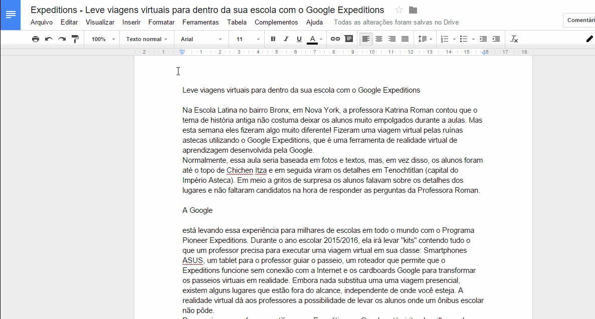The width and height of the screenshot is (595, 319).
Task: Insert a link using toolbar icon
Action: pyautogui.click(x=335, y=39)
